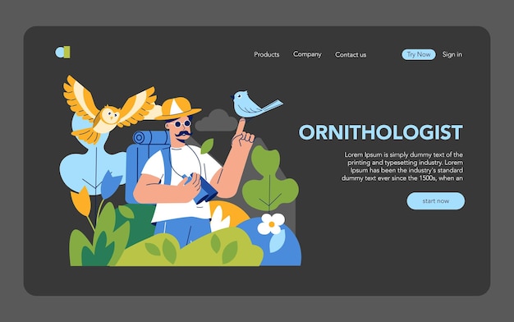Click the blue and green site logo

point(62,52)
